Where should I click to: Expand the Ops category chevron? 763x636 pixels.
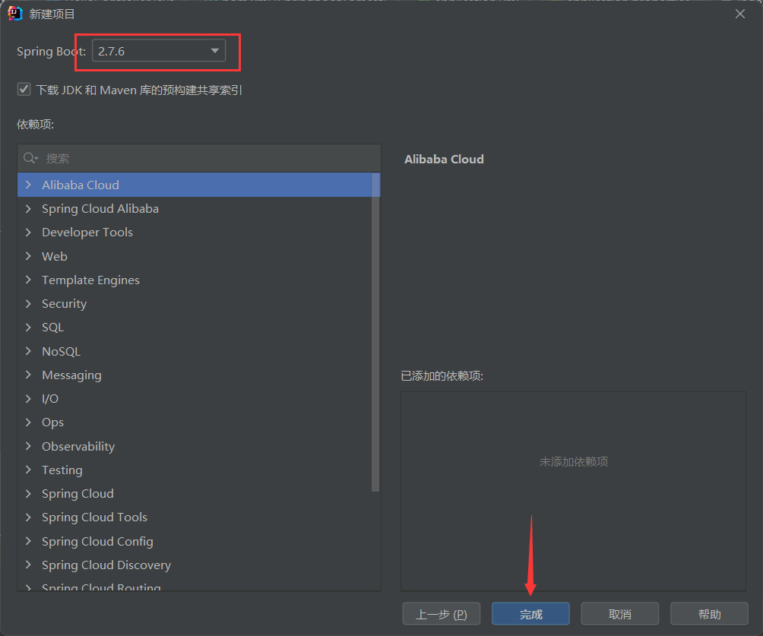click(28, 422)
